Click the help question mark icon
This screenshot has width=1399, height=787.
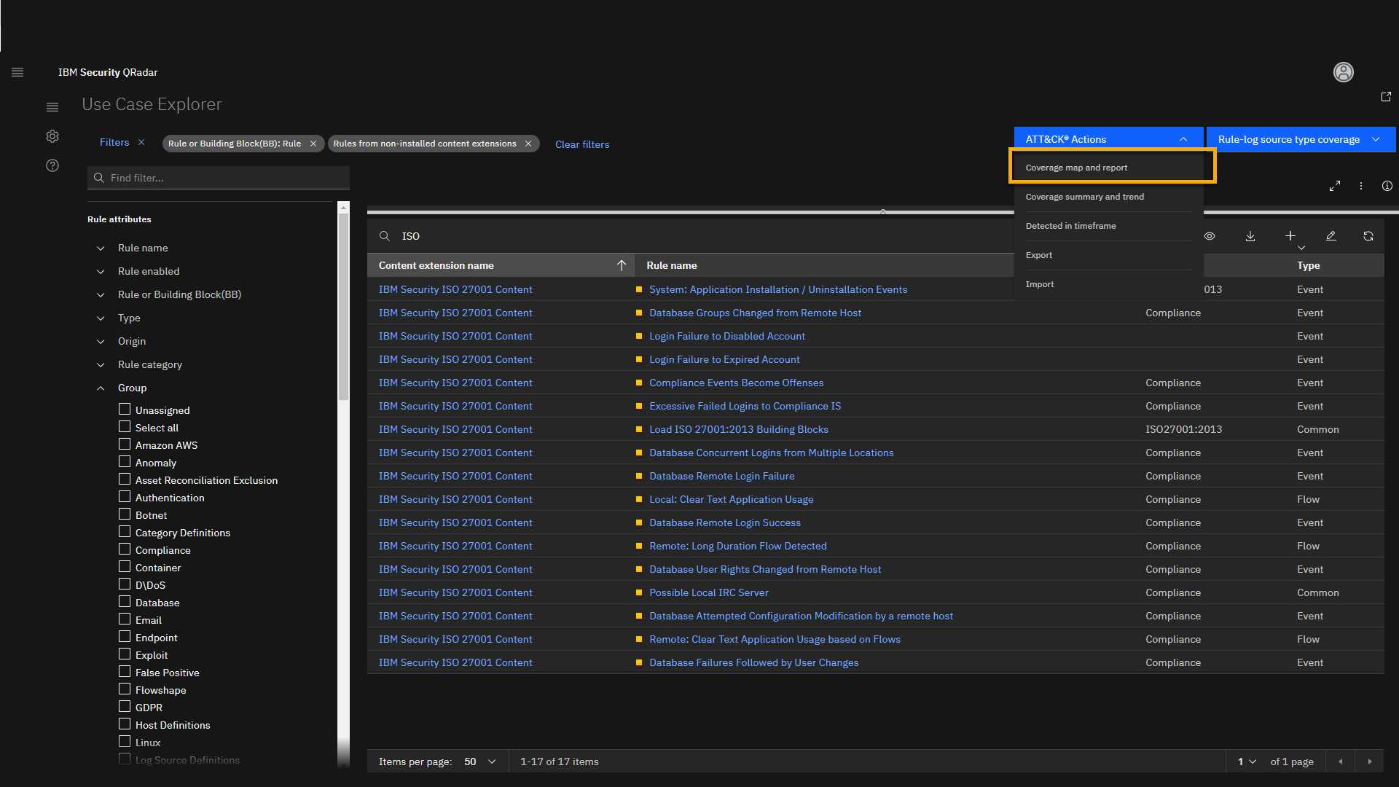point(52,165)
